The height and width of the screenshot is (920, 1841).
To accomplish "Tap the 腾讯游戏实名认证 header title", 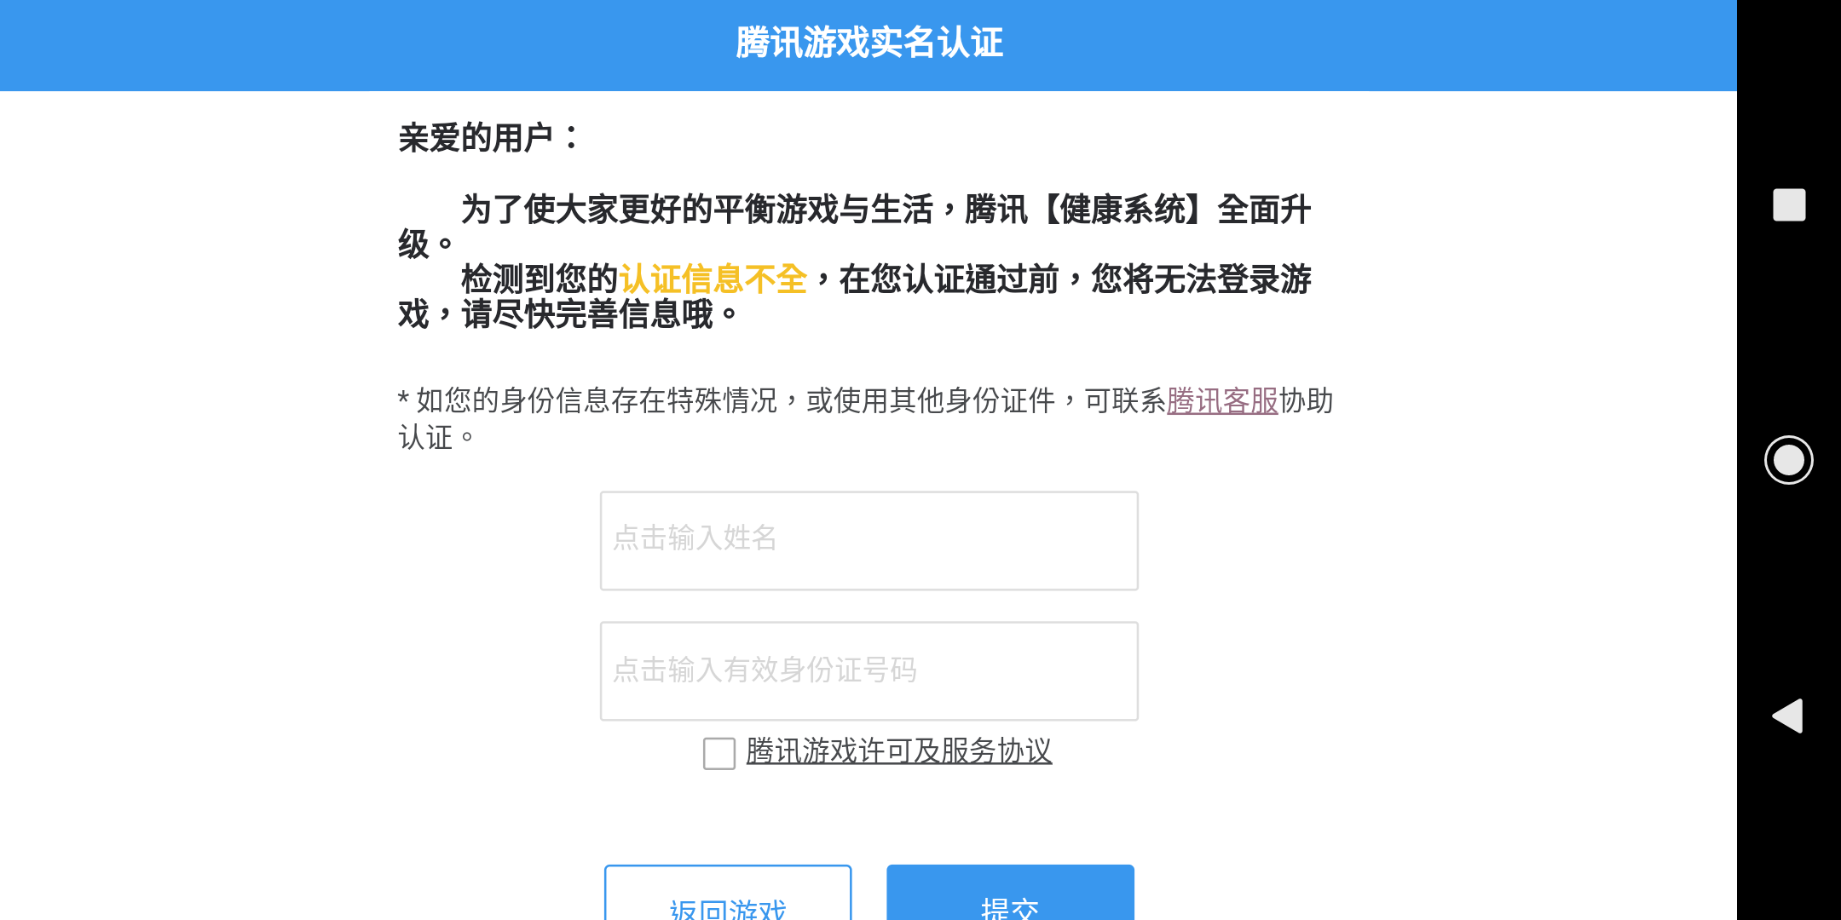I will [x=869, y=43].
